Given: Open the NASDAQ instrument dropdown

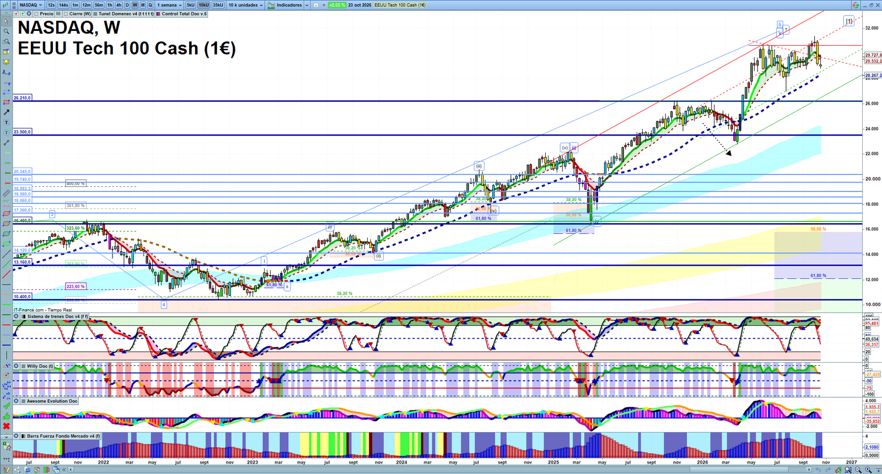Looking at the screenshot, I should click(30, 5).
